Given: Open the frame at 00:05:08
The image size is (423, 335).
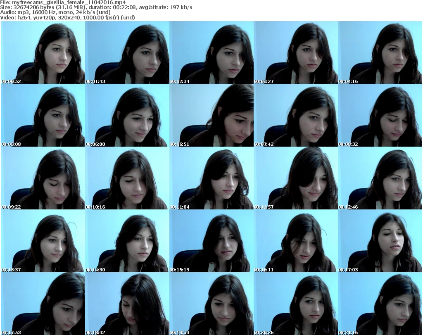Looking at the screenshot, I should pos(43,115).
